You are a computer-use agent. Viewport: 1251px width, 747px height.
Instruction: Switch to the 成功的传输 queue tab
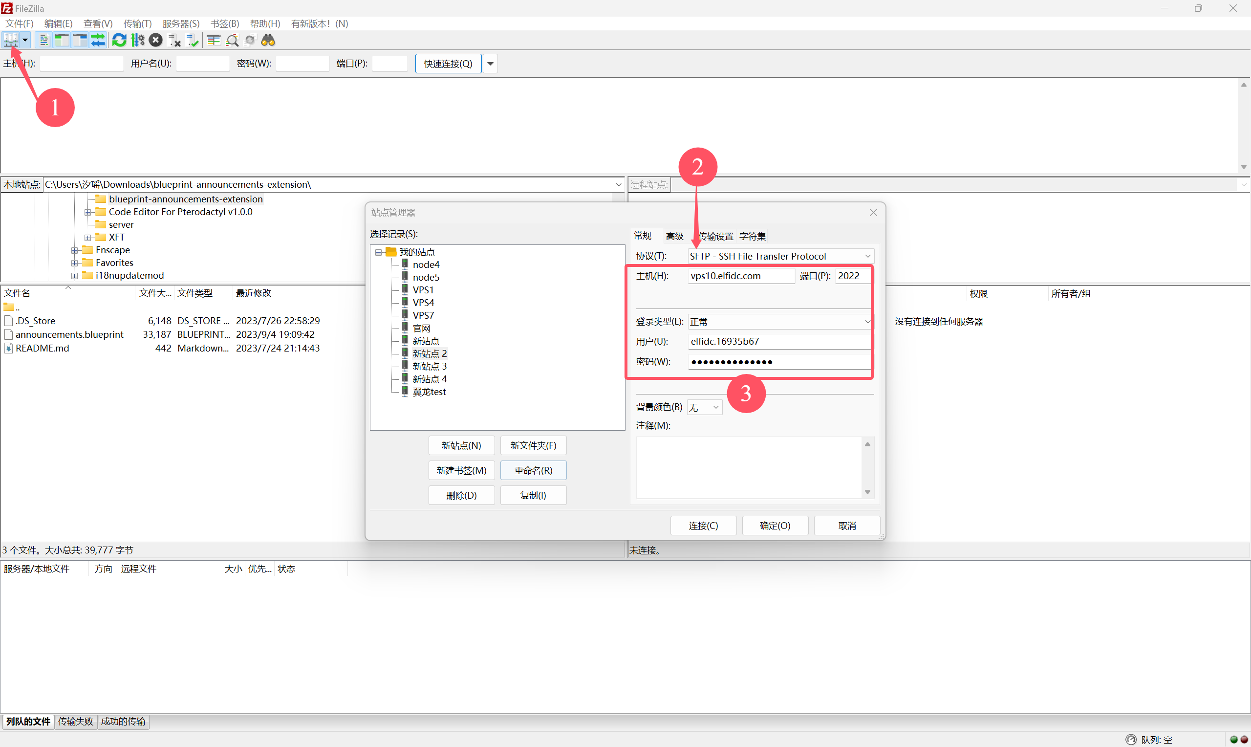pyautogui.click(x=123, y=721)
